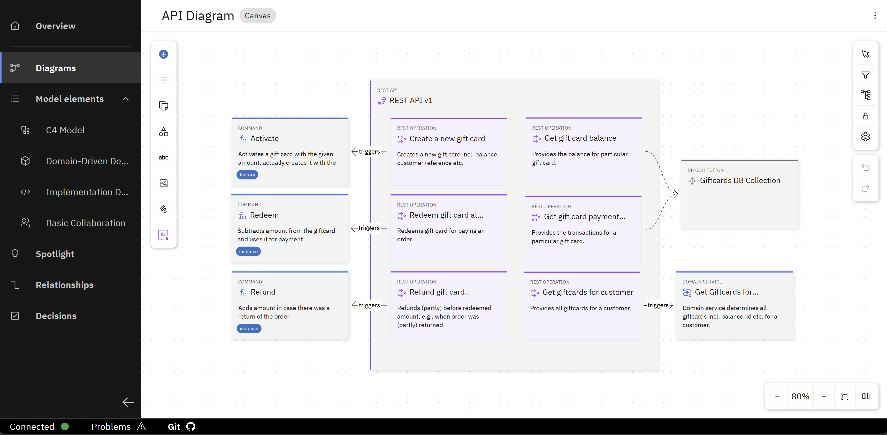Select the Get giftcards for customer operation
Screen dimensions: 887x435
coord(582,305)
